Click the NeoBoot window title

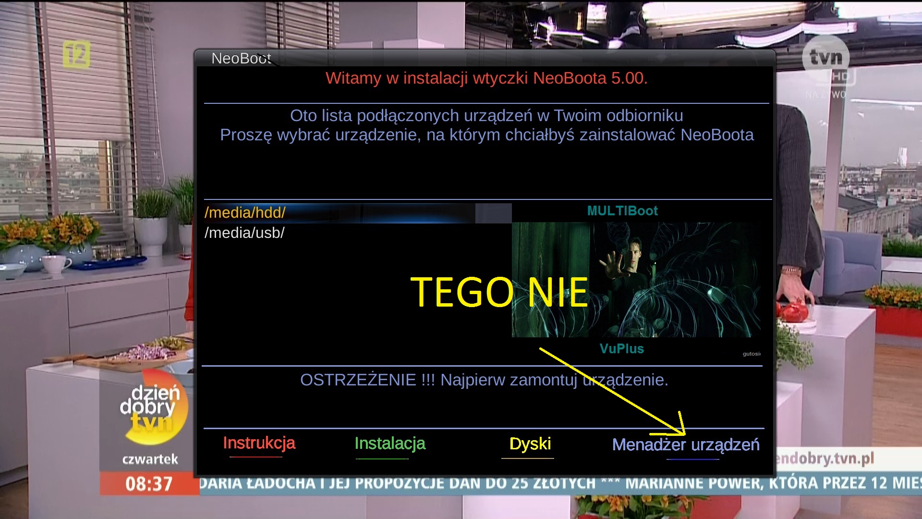(242, 59)
